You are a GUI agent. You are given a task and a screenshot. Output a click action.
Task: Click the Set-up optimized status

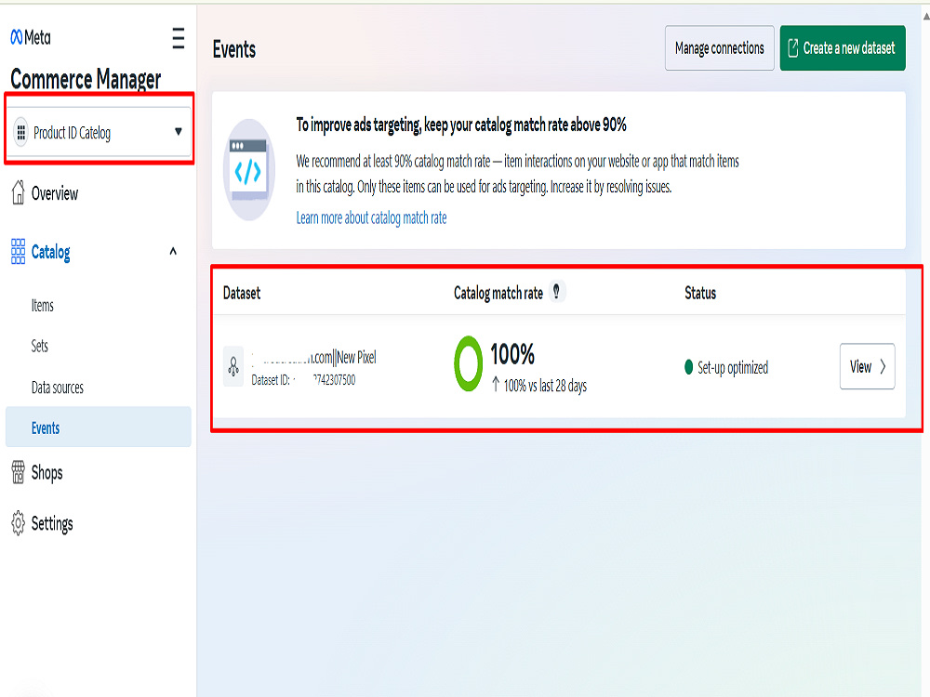(x=733, y=368)
